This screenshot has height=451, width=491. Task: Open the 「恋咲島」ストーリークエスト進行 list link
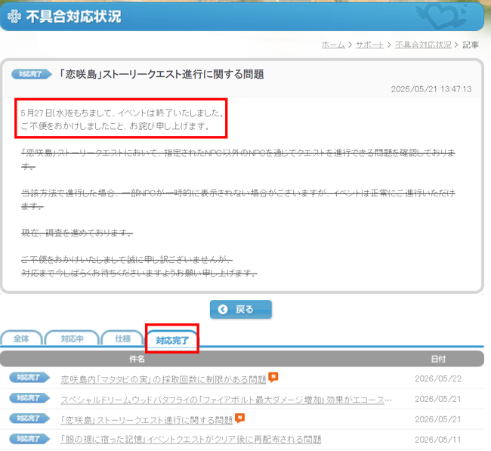[x=147, y=420]
